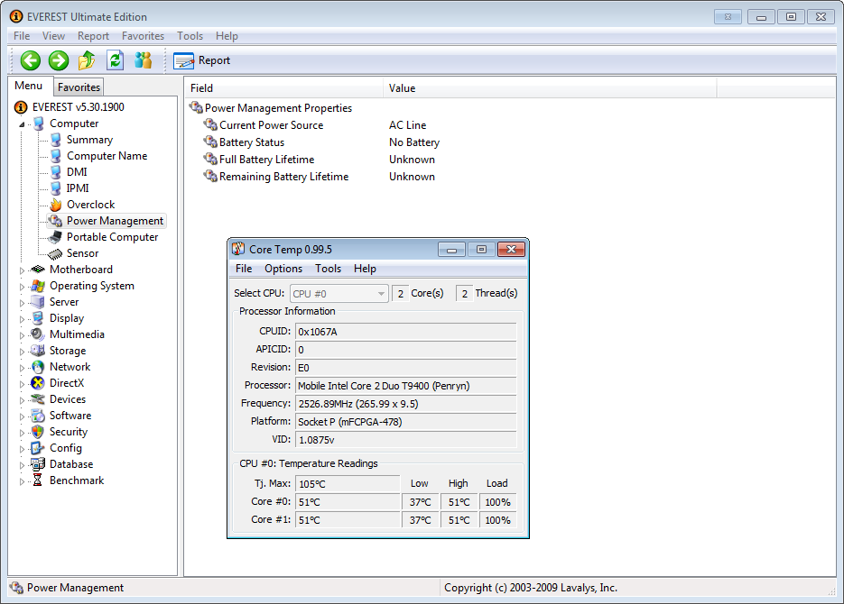
Task: Click the Config icon in tree
Action: pyautogui.click(x=38, y=448)
